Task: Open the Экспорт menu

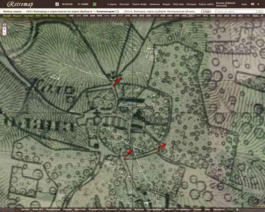Action: pos(124,4)
